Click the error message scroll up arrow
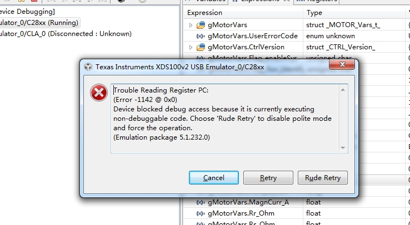This screenshot has height=225, width=410. point(343,90)
